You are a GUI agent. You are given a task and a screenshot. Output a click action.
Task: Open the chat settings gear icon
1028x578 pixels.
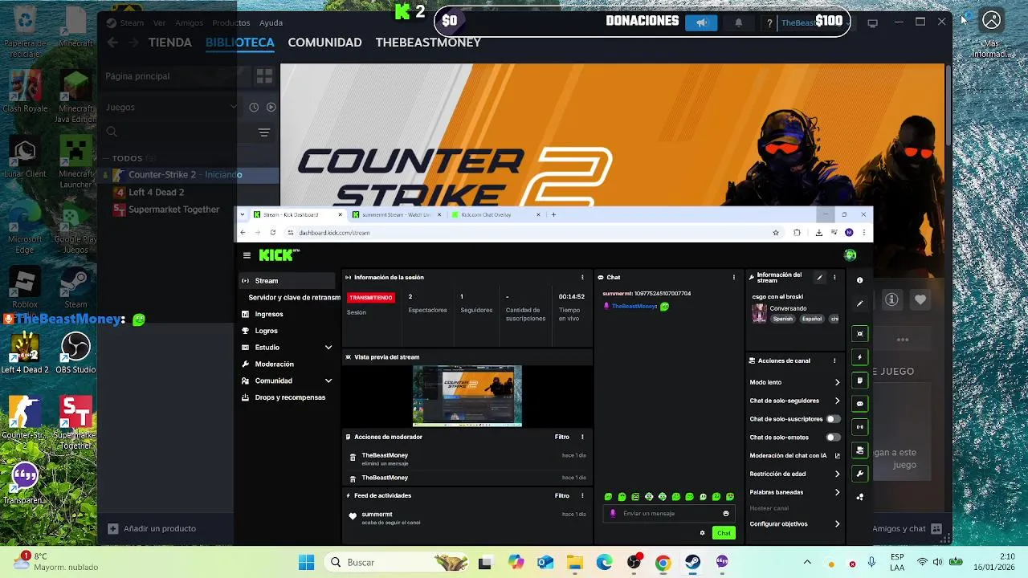point(702,533)
